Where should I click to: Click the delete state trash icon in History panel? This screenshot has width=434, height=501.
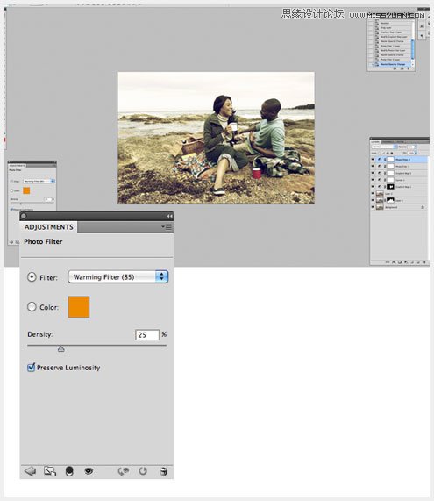[x=409, y=68]
